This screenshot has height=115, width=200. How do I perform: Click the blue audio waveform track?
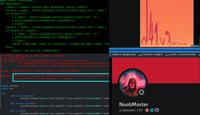coord(154,50)
